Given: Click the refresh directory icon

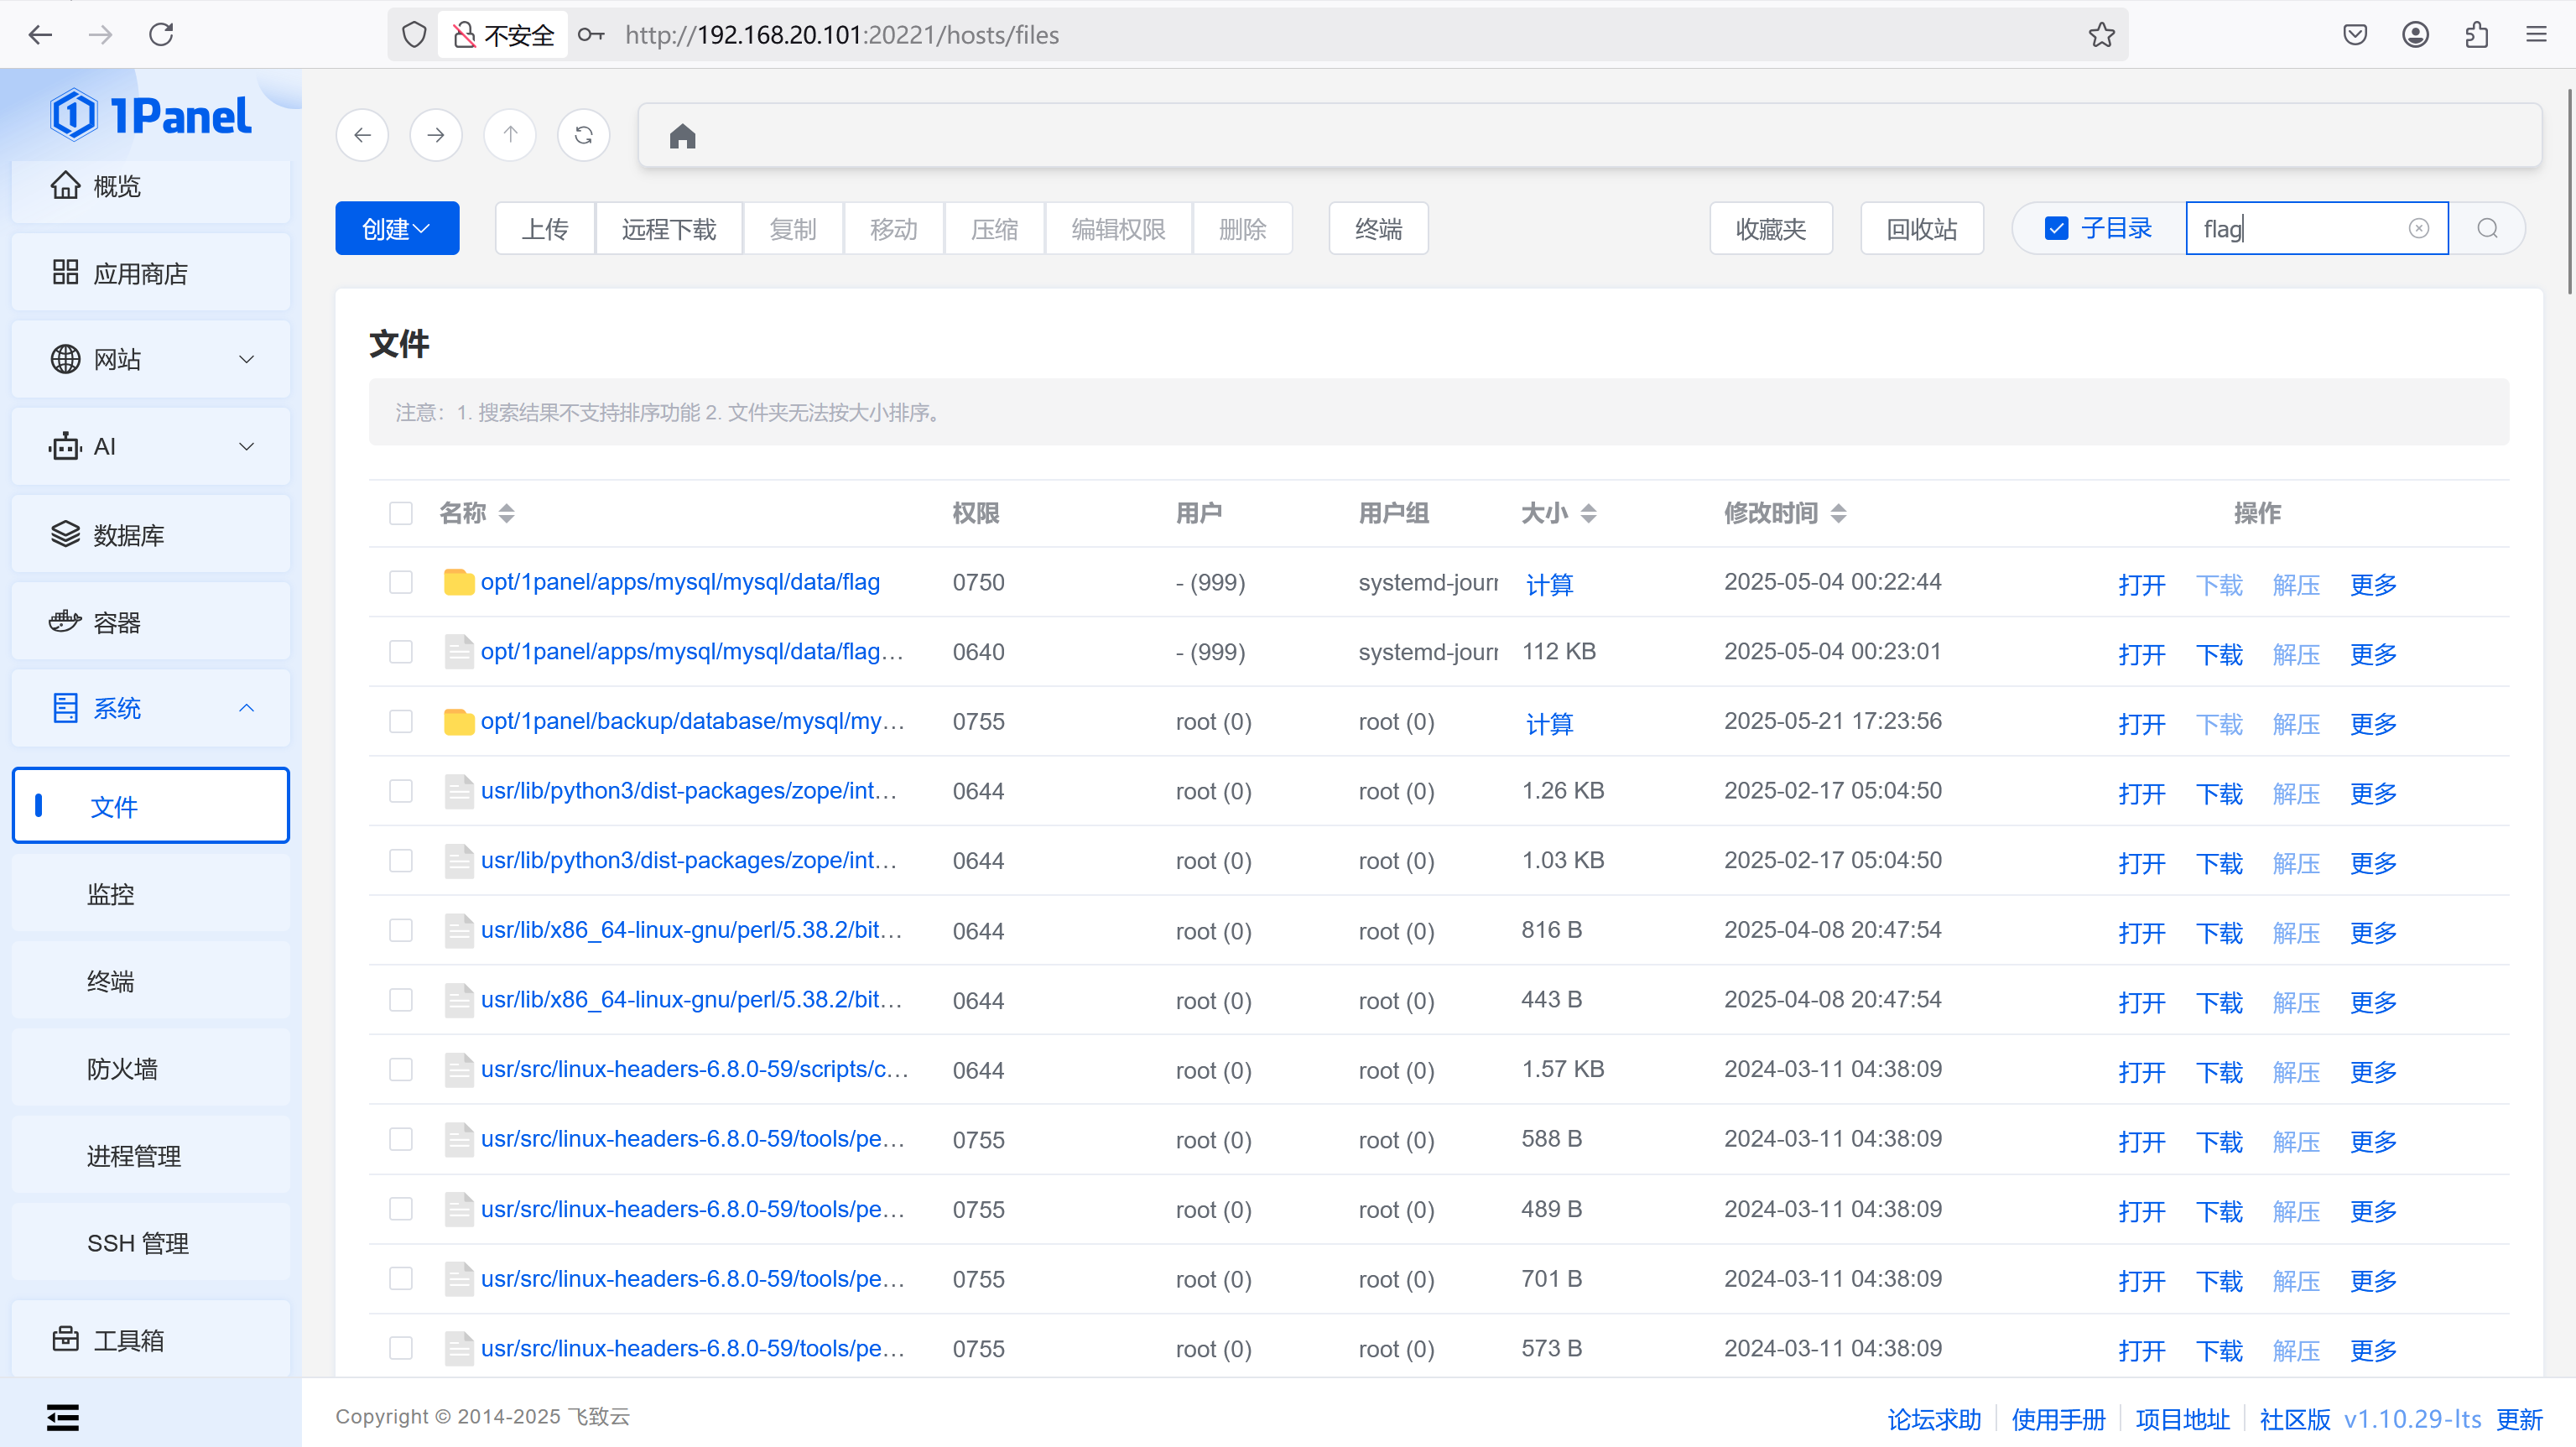Looking at the screenshot, I should [584, 135].
